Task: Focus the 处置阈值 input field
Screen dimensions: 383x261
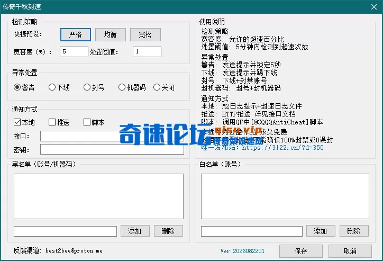Action: pyautogui.click(x=147, y=52)
